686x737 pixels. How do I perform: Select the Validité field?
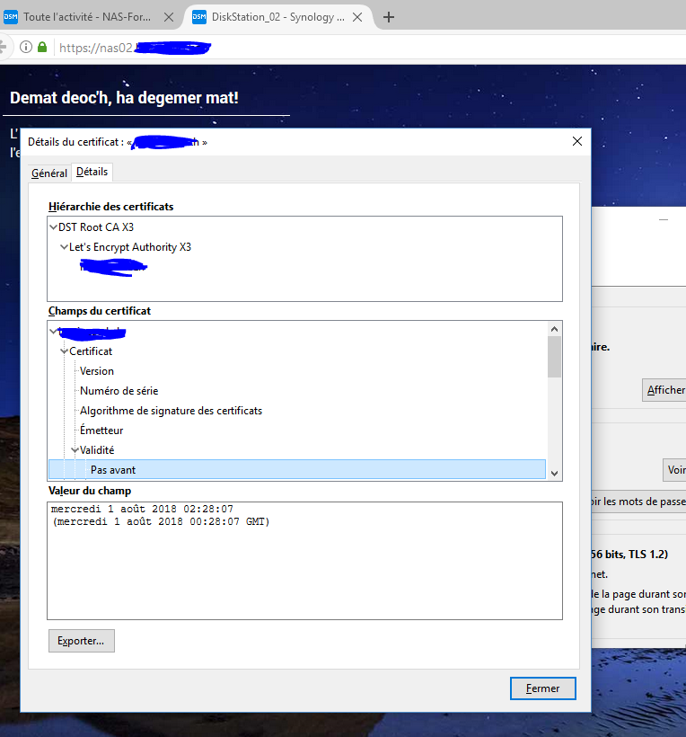[97, 450]
